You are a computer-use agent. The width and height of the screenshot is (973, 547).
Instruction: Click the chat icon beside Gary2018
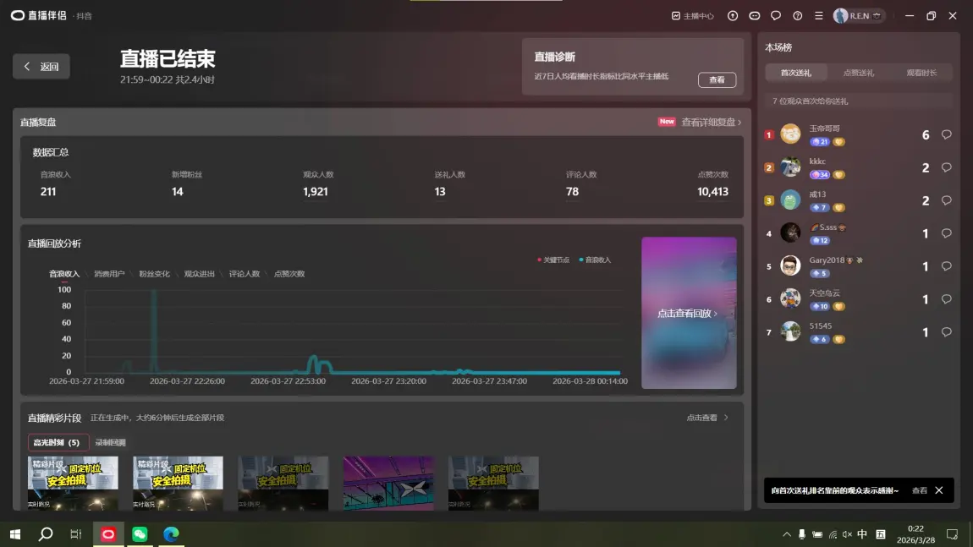(946, 266)
